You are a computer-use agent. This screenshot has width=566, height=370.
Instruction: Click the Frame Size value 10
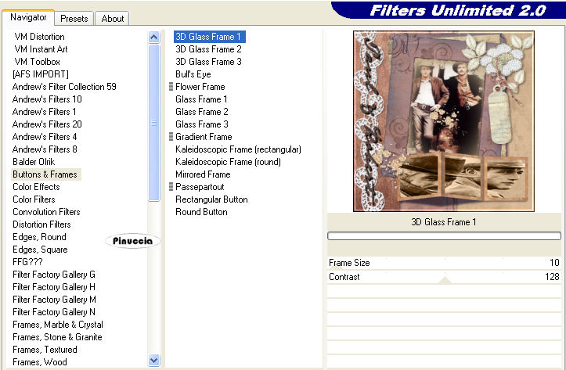pyautogui.click(x=554, y=263)
